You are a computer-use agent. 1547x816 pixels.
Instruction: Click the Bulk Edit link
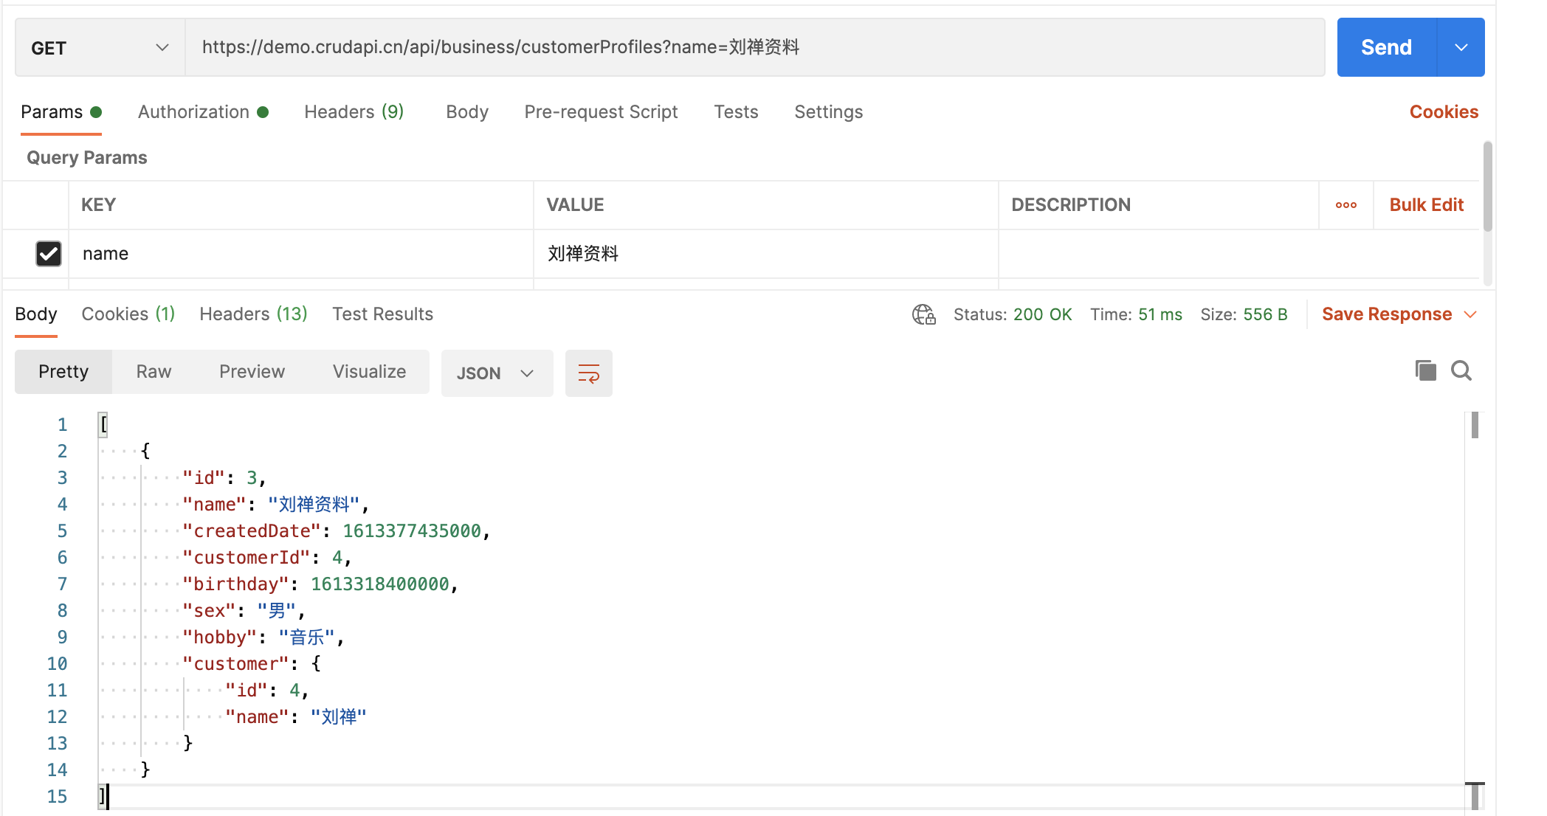[x=1426, y=205]
